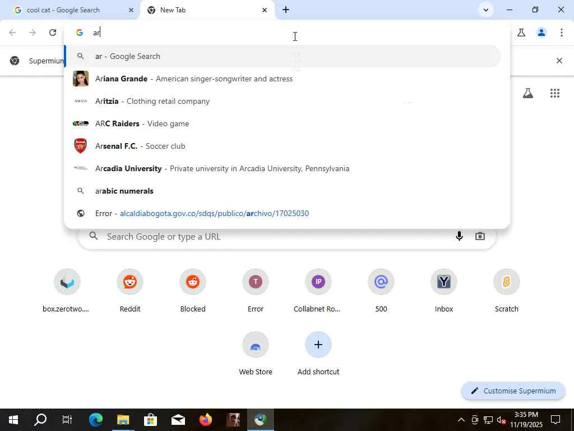Open the Web Store shortcut

click(x=256, y=354)
